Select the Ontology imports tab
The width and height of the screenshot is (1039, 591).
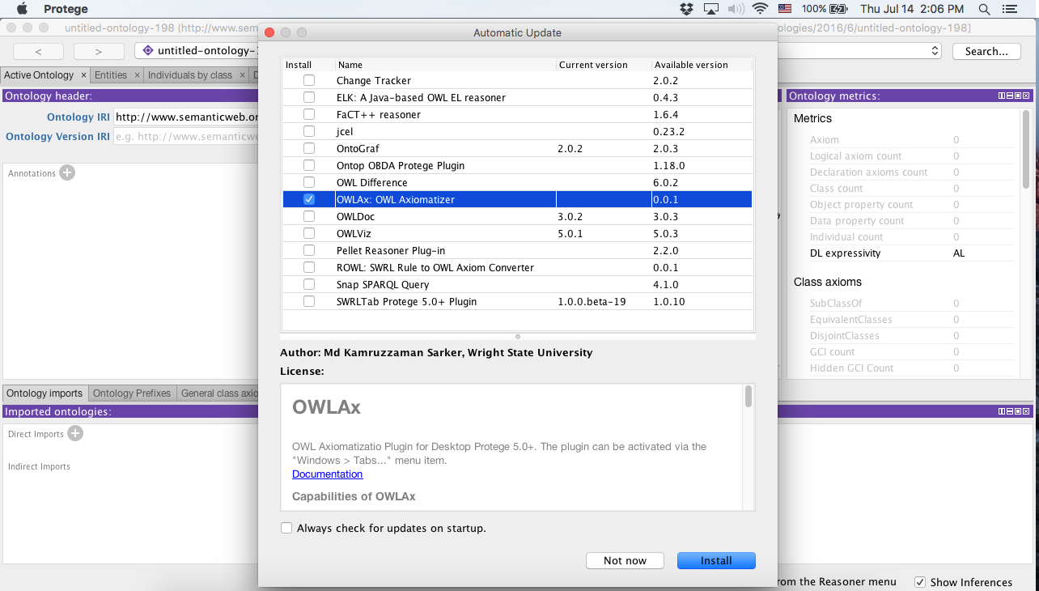click(45, 393)
